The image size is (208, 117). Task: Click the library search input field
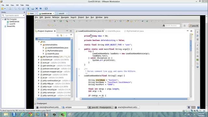point(13,16)
